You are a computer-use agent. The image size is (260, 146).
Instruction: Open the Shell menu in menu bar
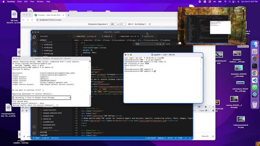[x=19, y=2]
